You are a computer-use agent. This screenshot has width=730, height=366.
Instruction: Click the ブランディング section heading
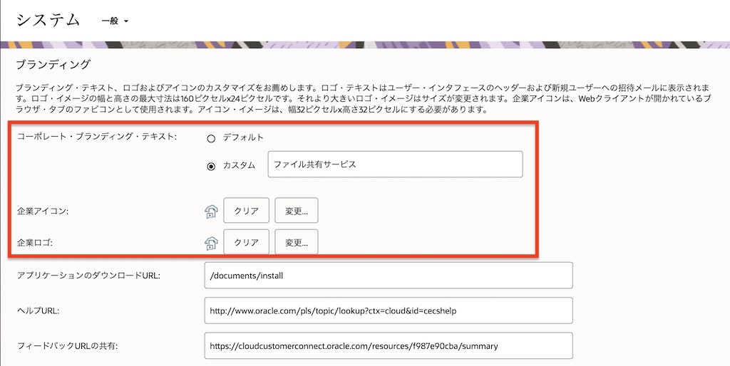pyautogui.click(x=53, y=65)
